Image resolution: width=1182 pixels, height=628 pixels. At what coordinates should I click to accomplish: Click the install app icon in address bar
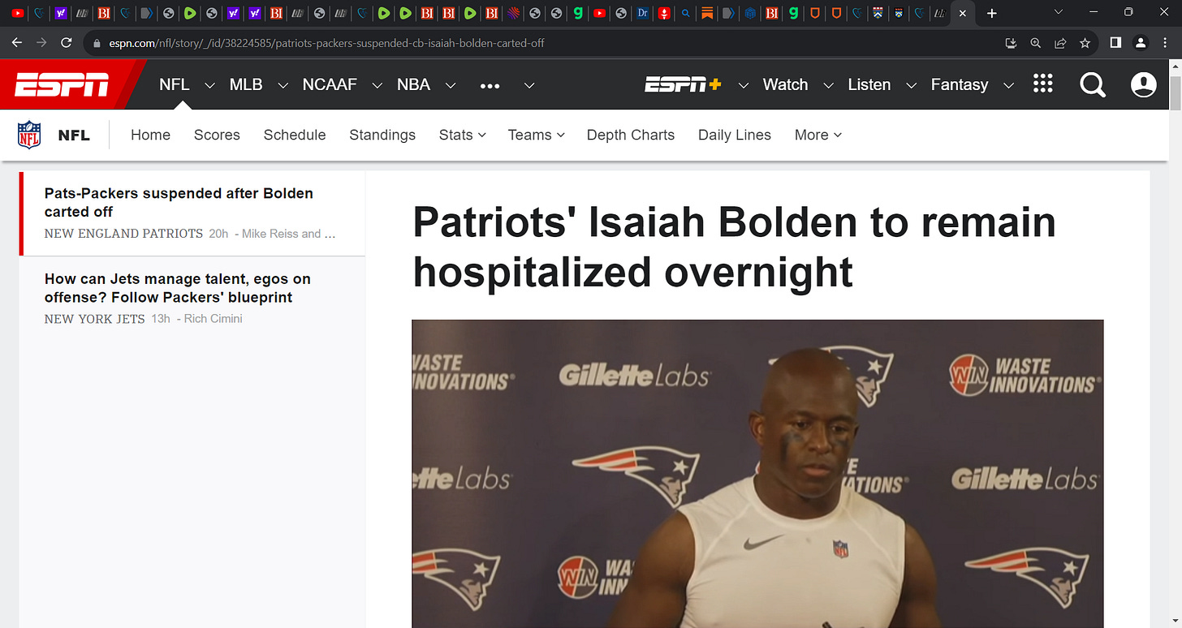click(x=1011, y=43)
